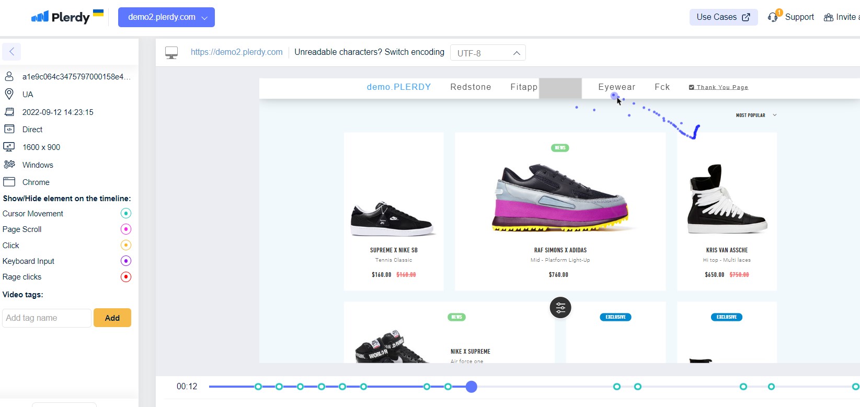
Task: Click the $760.00 price text
Action: pos(558,275)
